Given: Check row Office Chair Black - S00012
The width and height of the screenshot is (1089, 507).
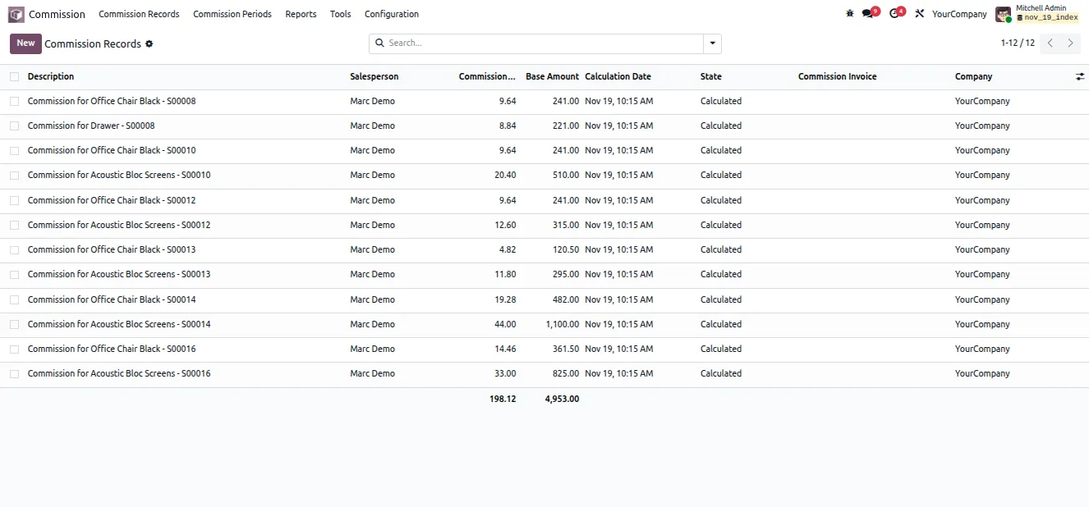Looking at the screenshot, I should pyautogui.click(x=14, y=200).
